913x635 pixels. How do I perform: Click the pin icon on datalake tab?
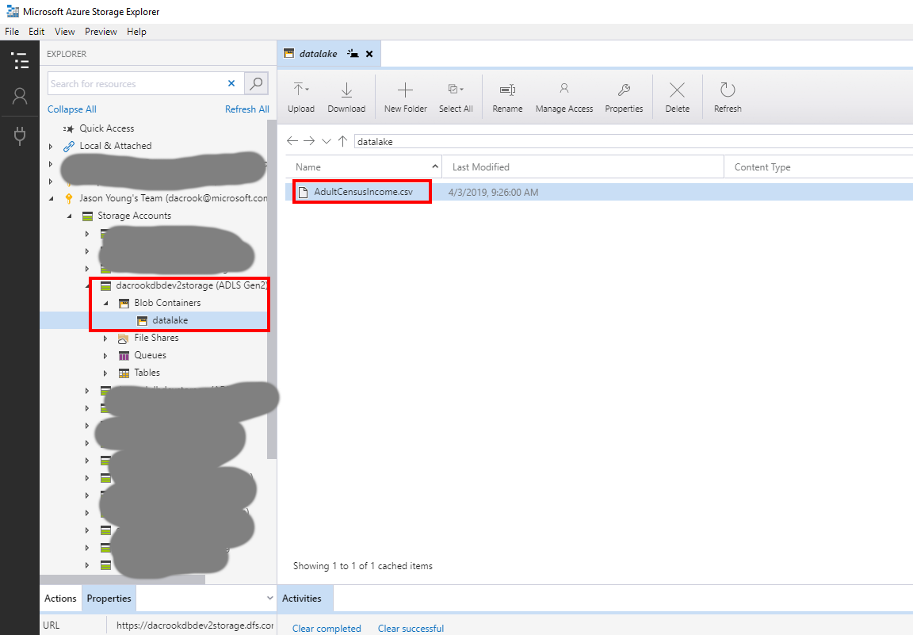[353, 54]
